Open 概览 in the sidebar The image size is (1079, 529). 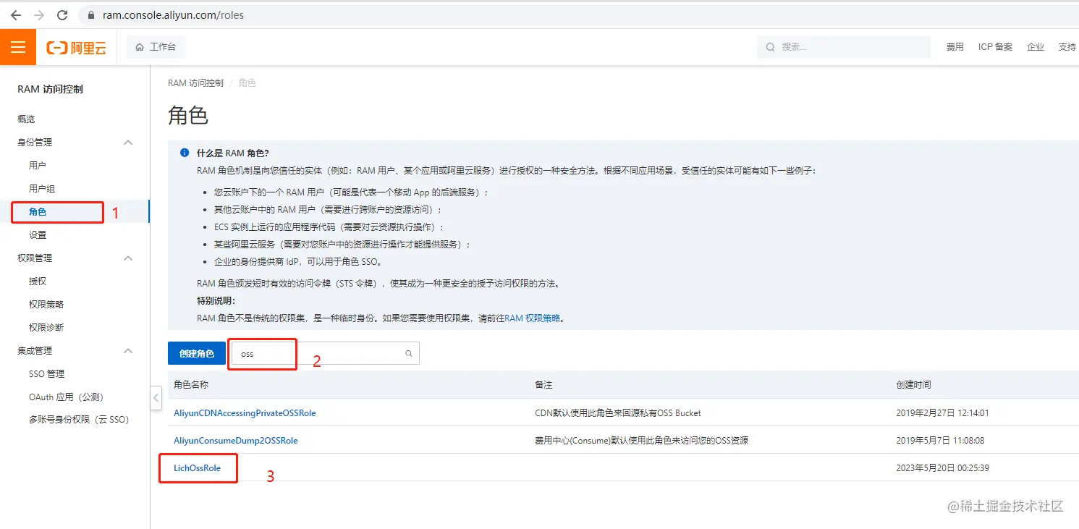(x=26, y=119)
